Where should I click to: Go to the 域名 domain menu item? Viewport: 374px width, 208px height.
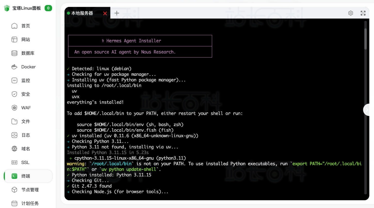[x=26, y=149]
